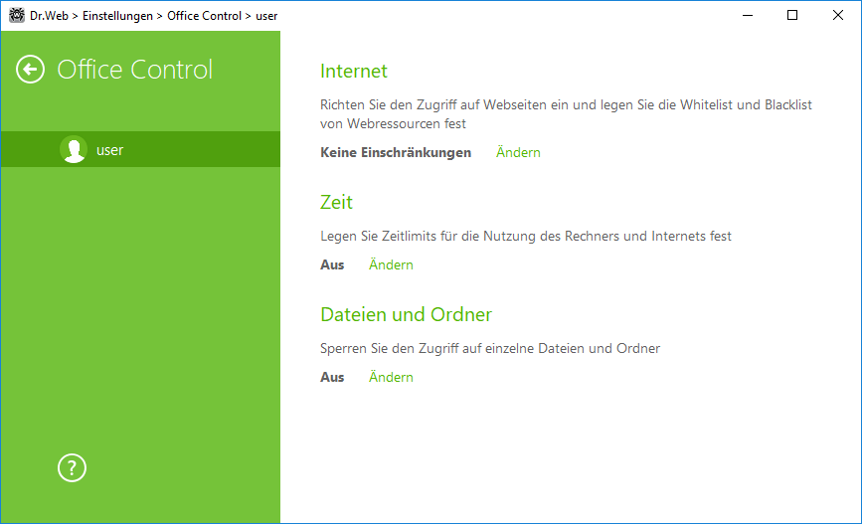The height and width of the screenshot is (524, 862).
Task: Open help via the question mark icon
Action: [72, 468]
